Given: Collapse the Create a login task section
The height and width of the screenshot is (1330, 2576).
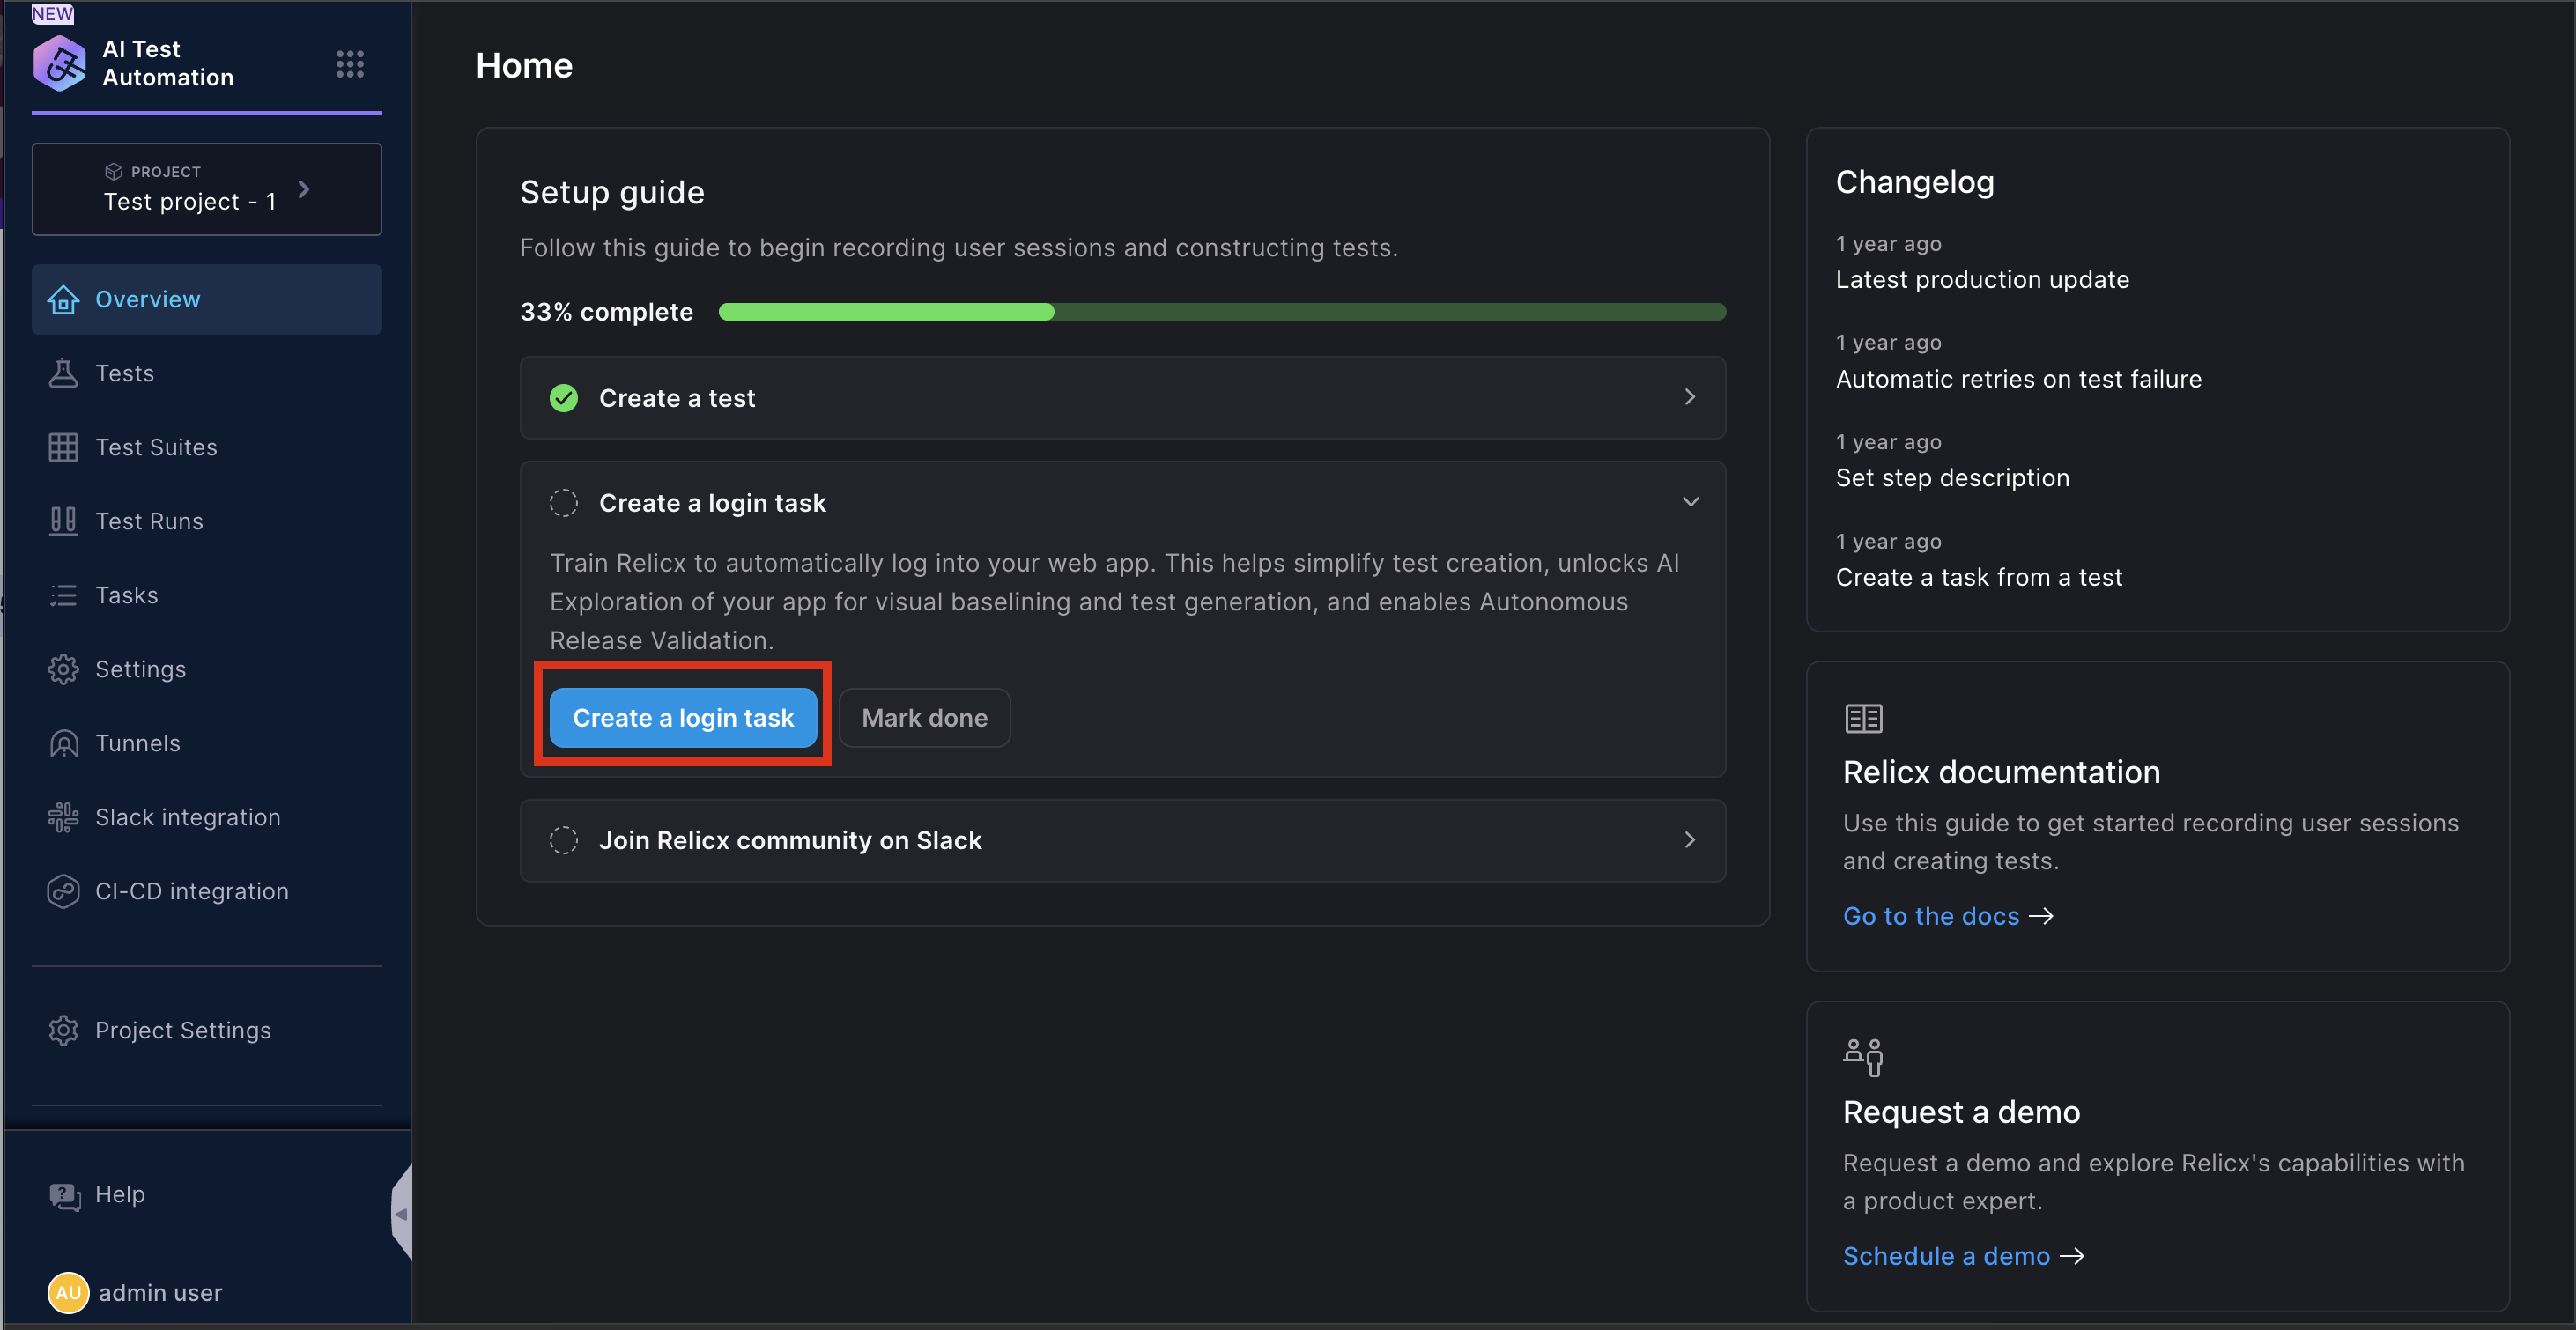Looking at the screenshot, I should click(x=1689, y=502).
